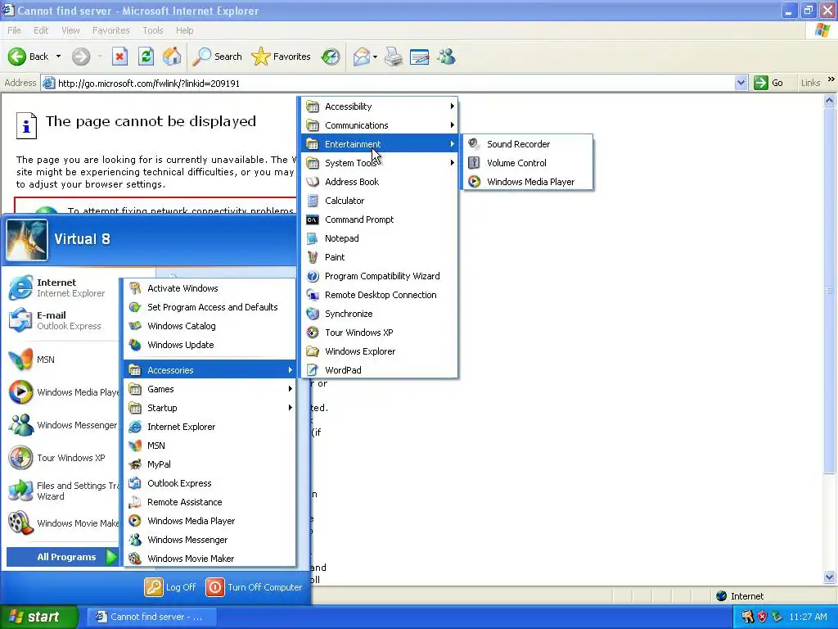Open Windows Messenger from All Programs list
This screenshot has height=629, width=838.
[x=209, y=540]
